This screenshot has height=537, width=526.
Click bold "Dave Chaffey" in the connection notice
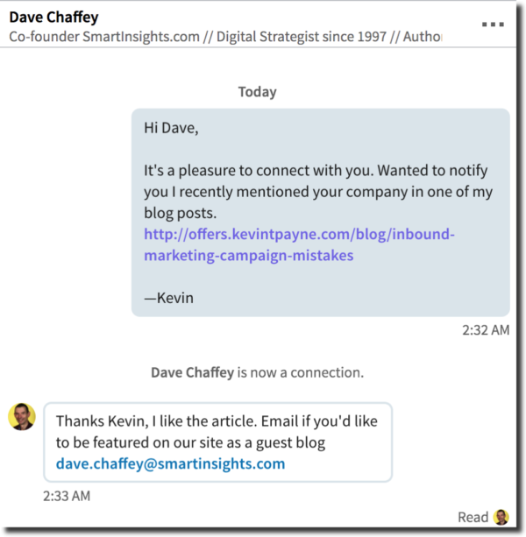coord(192,372)
